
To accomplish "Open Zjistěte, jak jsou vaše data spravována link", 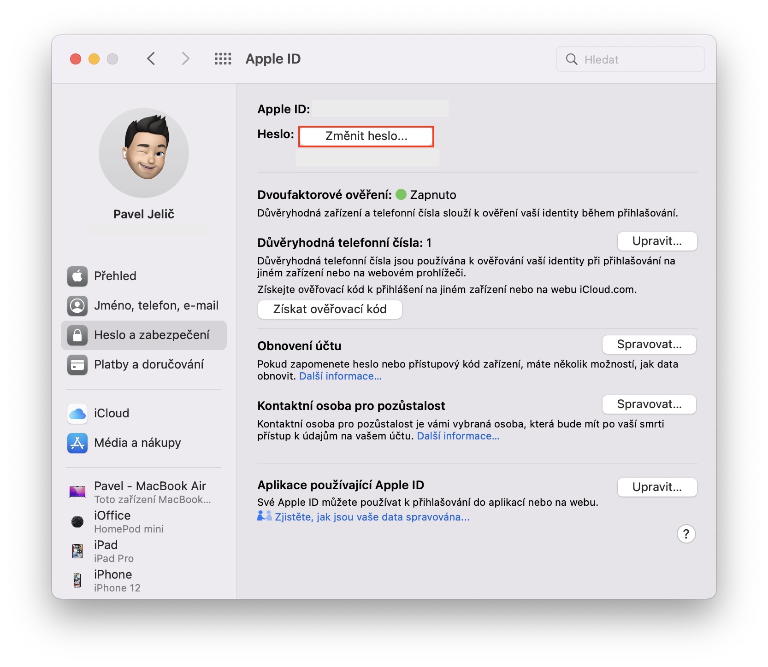I will click(372, 517).
